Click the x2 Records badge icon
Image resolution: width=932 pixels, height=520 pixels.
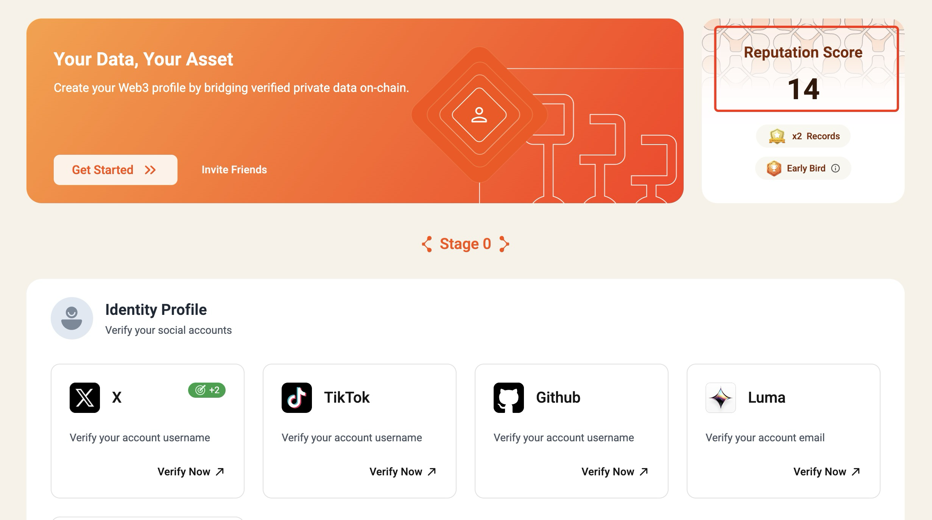(777, 136)
